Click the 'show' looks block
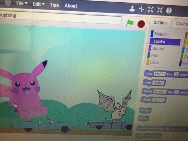 (146, 111)
